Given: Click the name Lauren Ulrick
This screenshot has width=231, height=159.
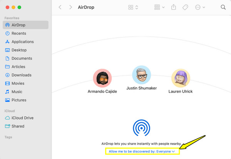Looking at the screenshot, I should (x=181, y=91).
